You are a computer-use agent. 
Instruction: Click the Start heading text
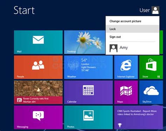24,11
